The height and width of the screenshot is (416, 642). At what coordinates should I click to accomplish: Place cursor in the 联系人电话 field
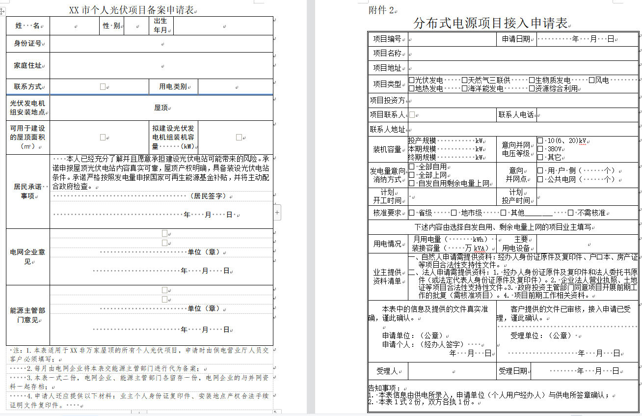[587, 115]
